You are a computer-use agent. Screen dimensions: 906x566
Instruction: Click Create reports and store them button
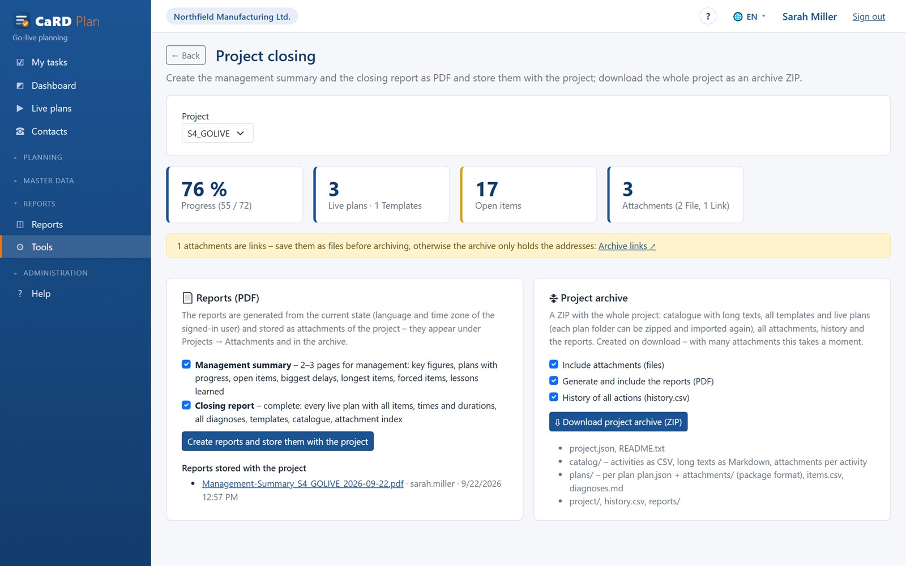coord(277,441)
